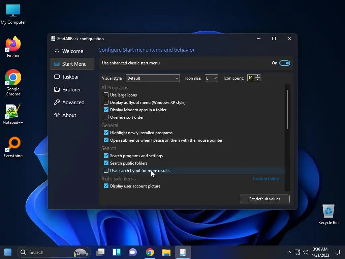
Task: Click StartAllBack title bar icon
Action: point(53,38)
